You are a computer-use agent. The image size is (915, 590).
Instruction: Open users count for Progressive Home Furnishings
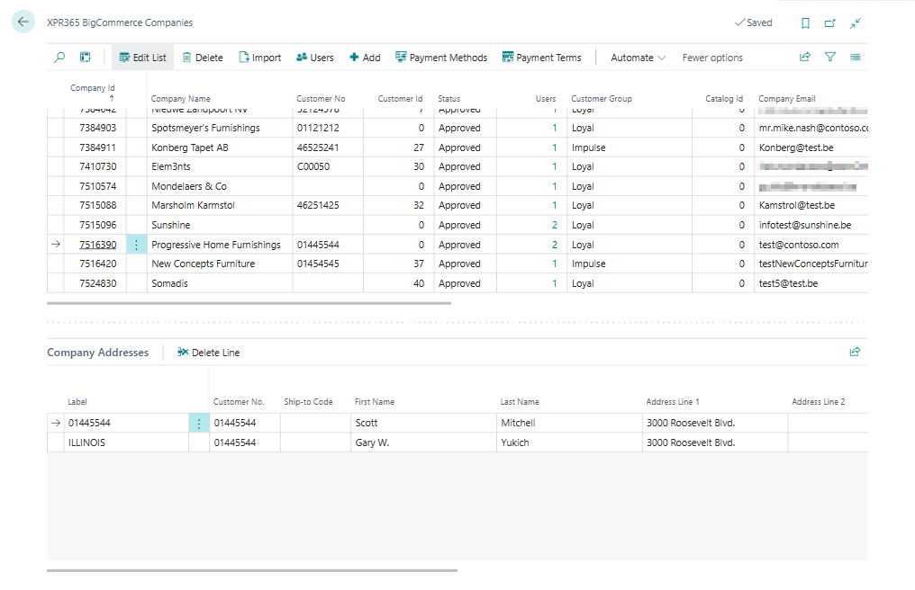555,245
